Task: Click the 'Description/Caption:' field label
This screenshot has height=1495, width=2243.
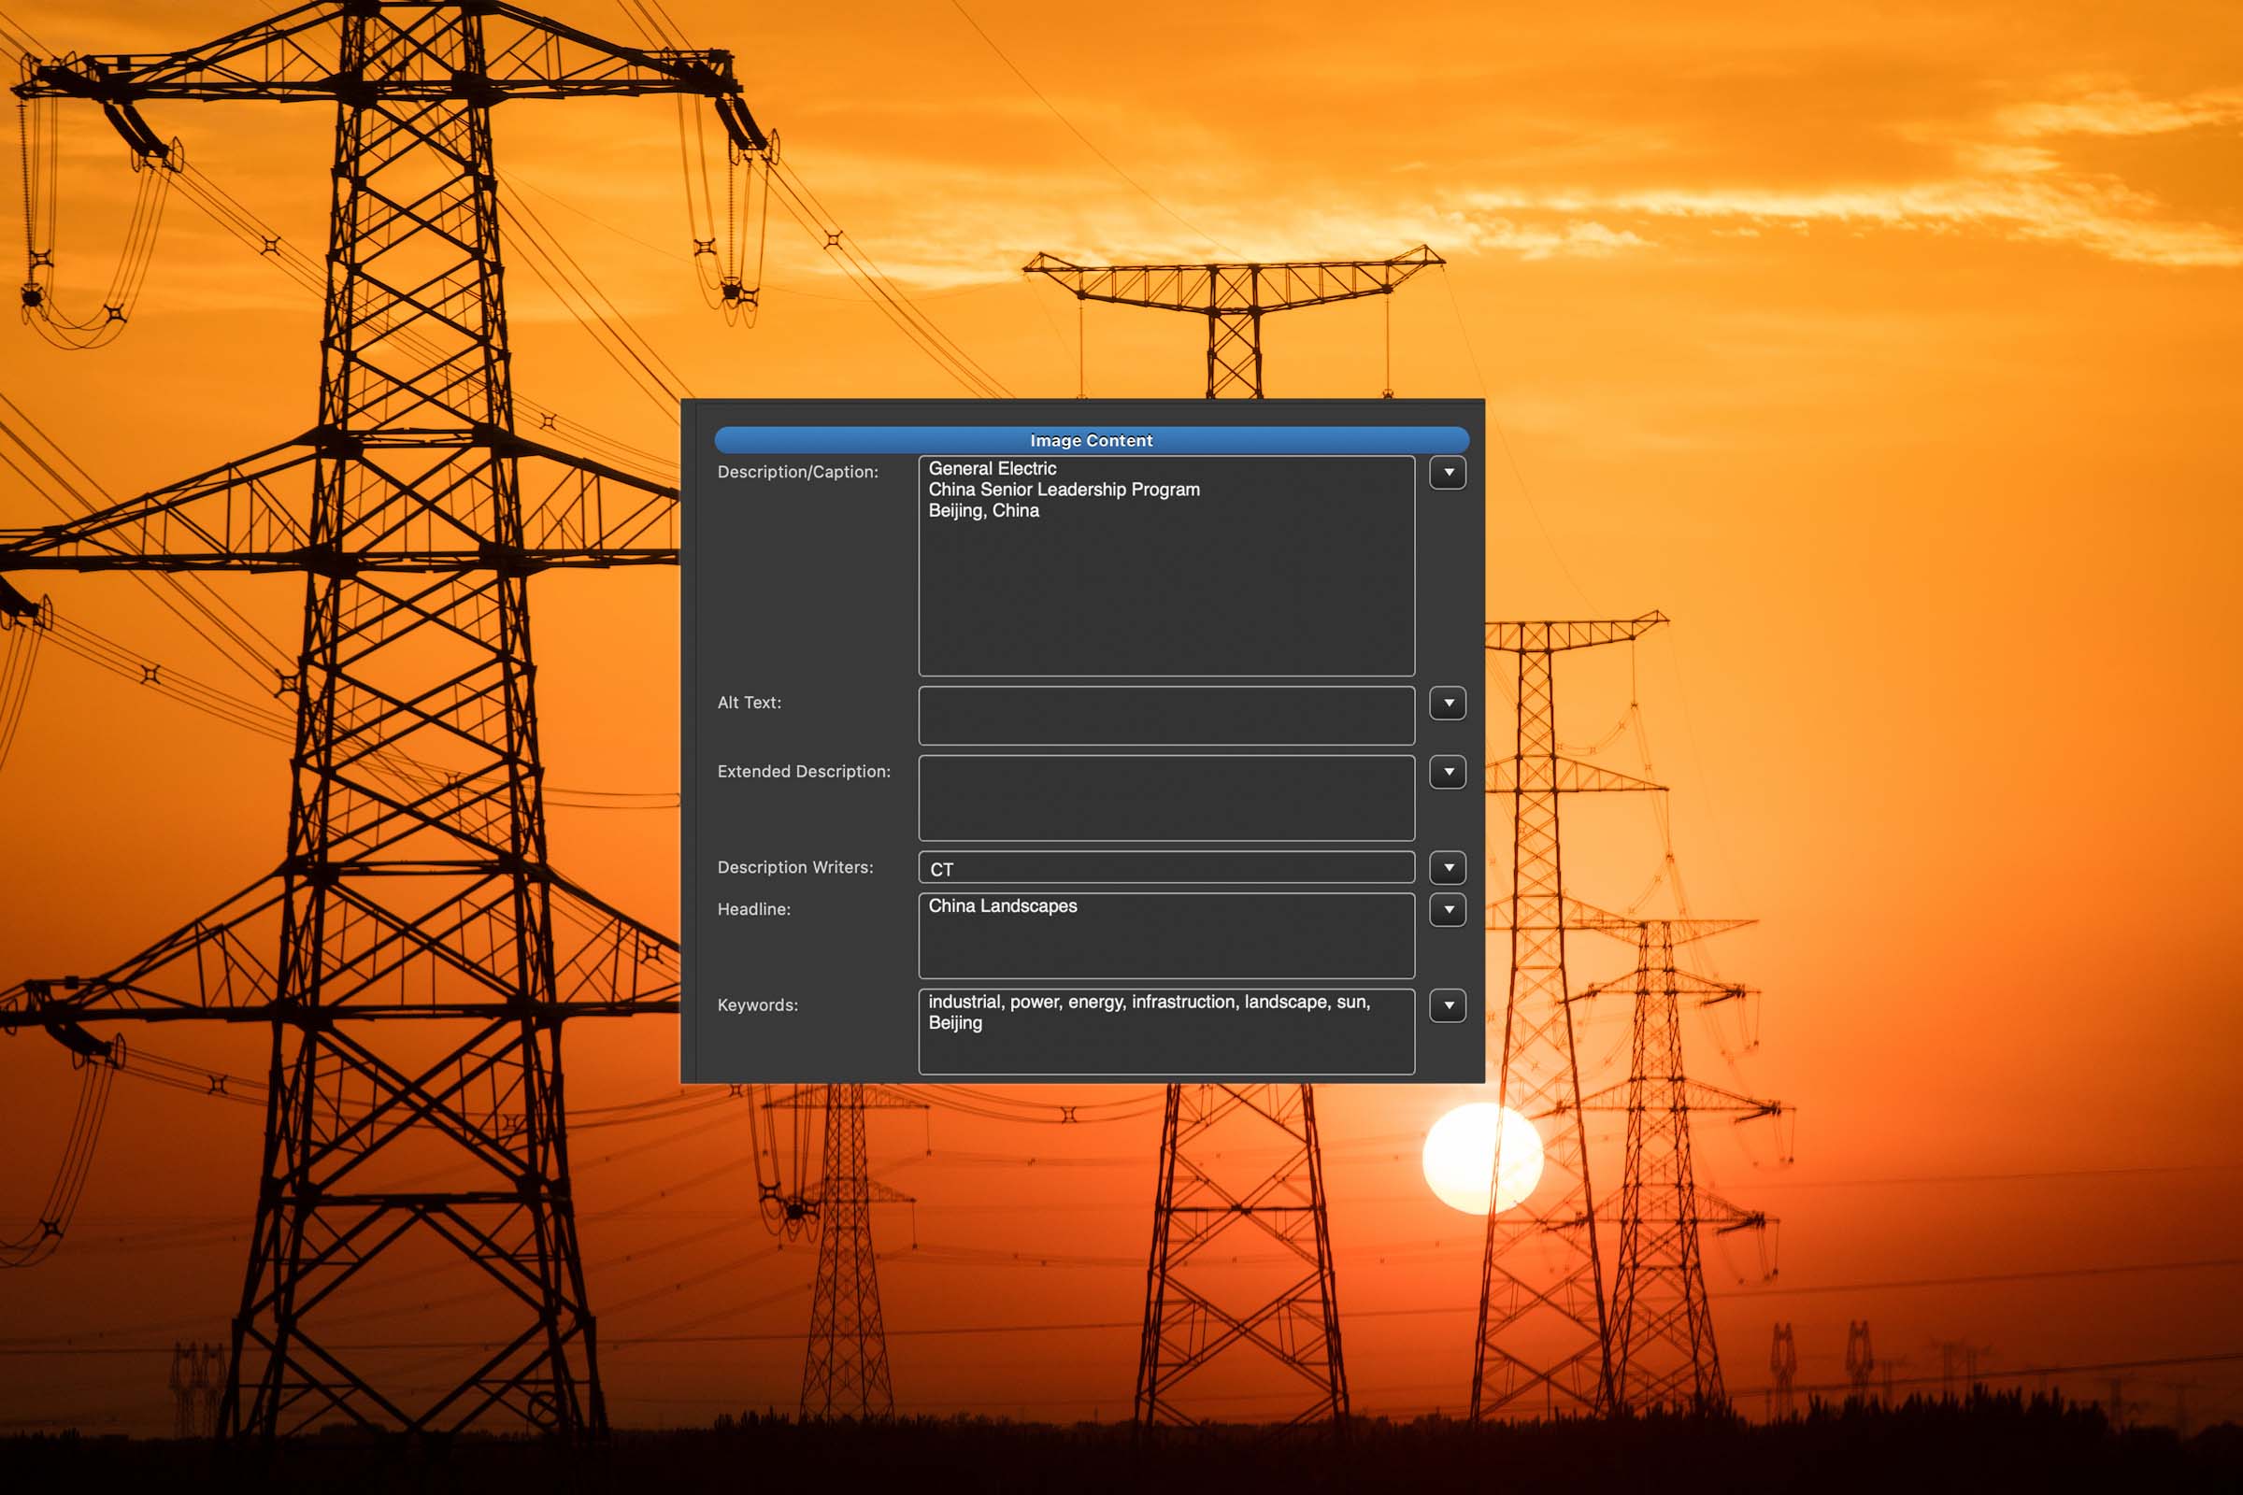Action: click(x=797, y=472)
